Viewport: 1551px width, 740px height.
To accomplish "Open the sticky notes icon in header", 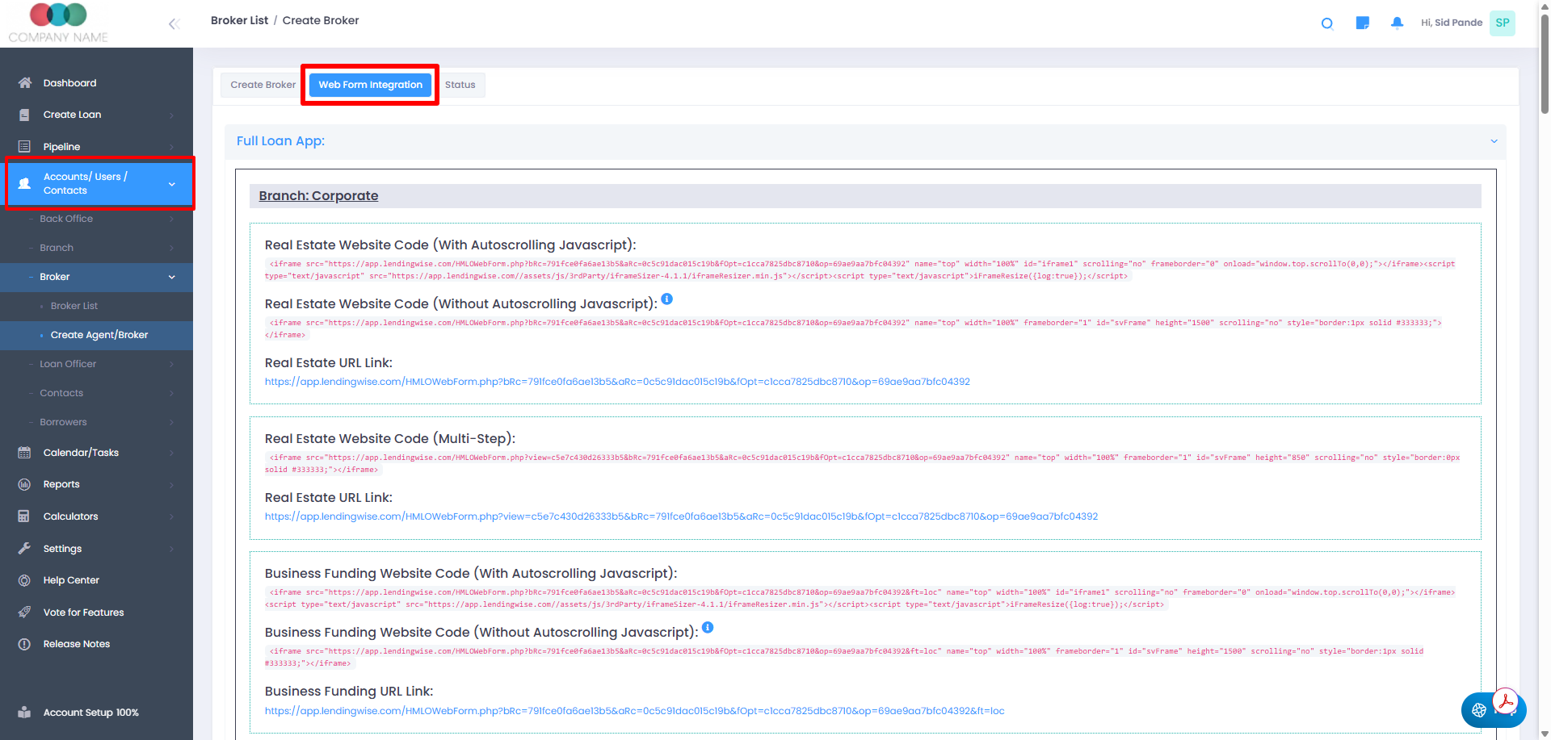I will pos(1362,23).
